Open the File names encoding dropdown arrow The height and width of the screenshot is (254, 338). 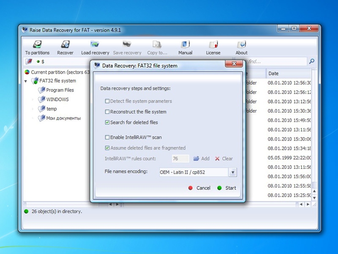233,172
